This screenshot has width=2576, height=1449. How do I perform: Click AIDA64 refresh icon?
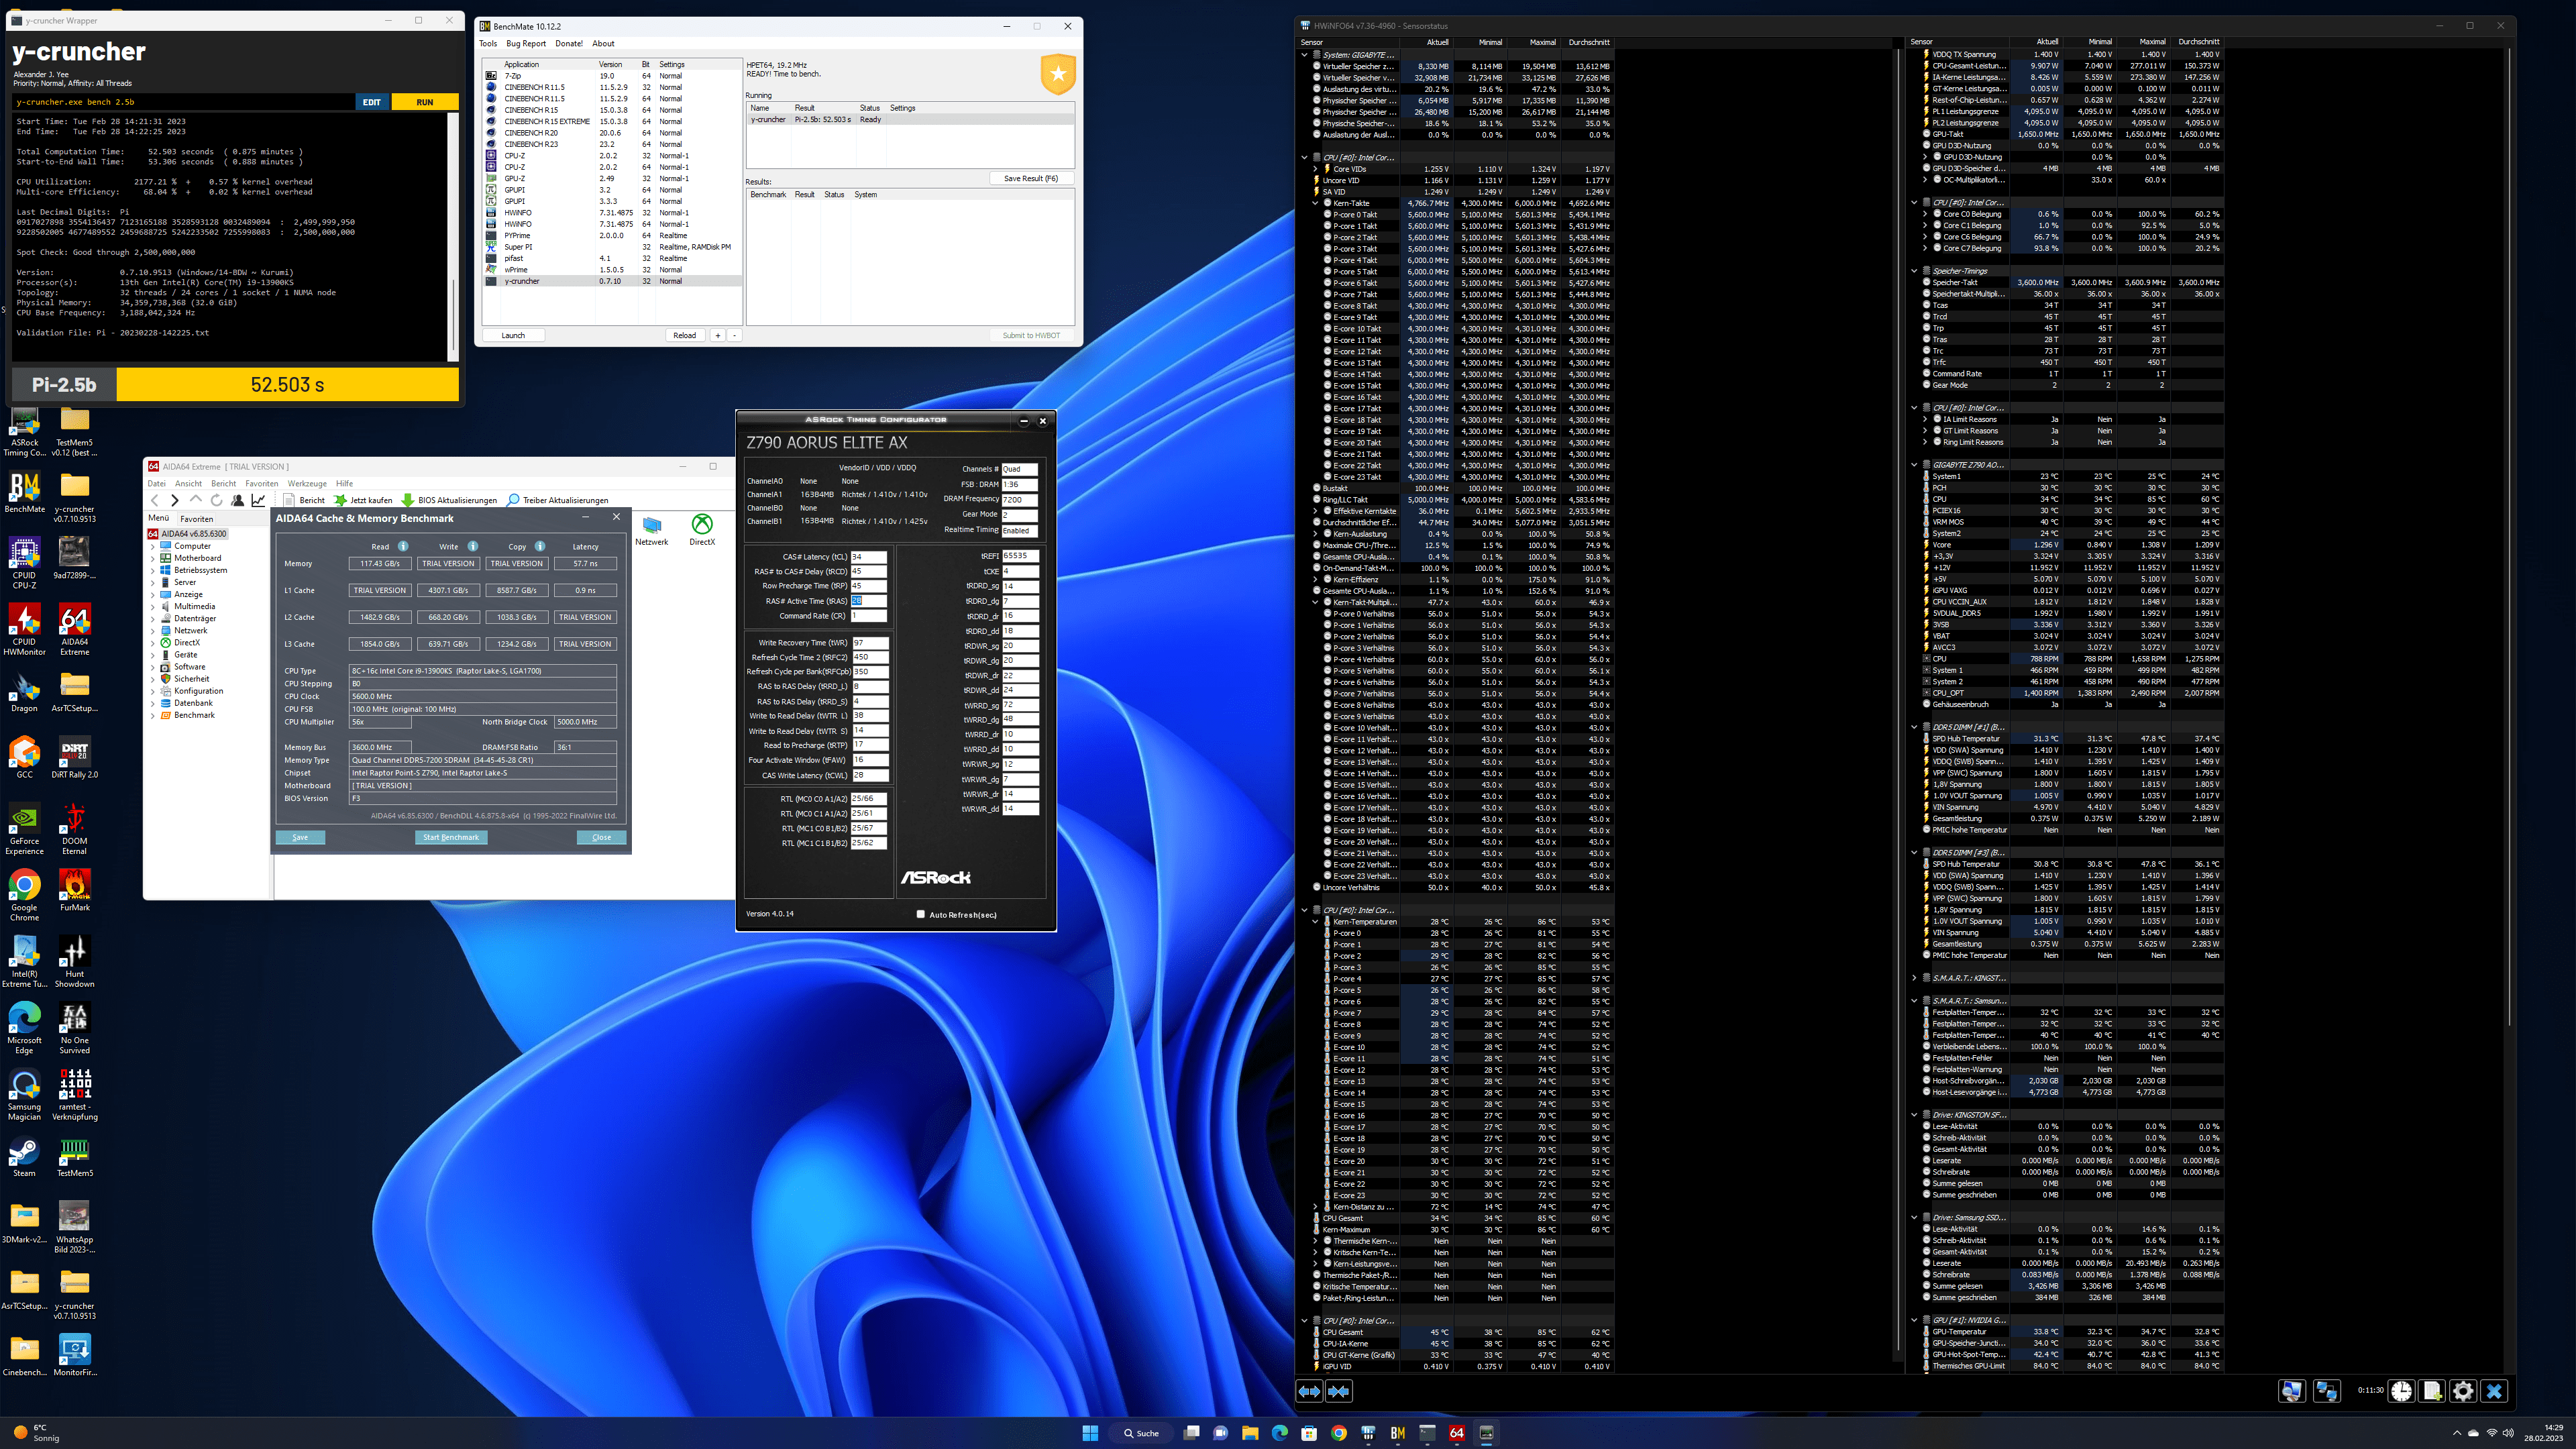[216, 500]
